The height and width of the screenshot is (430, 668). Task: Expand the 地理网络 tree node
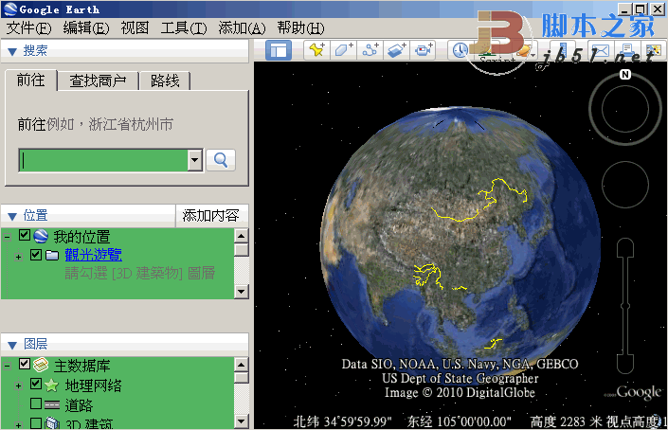18,385
